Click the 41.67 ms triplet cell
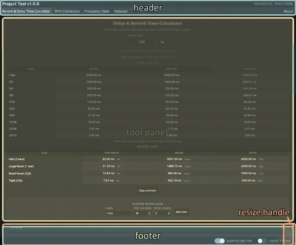 point(250,109)
